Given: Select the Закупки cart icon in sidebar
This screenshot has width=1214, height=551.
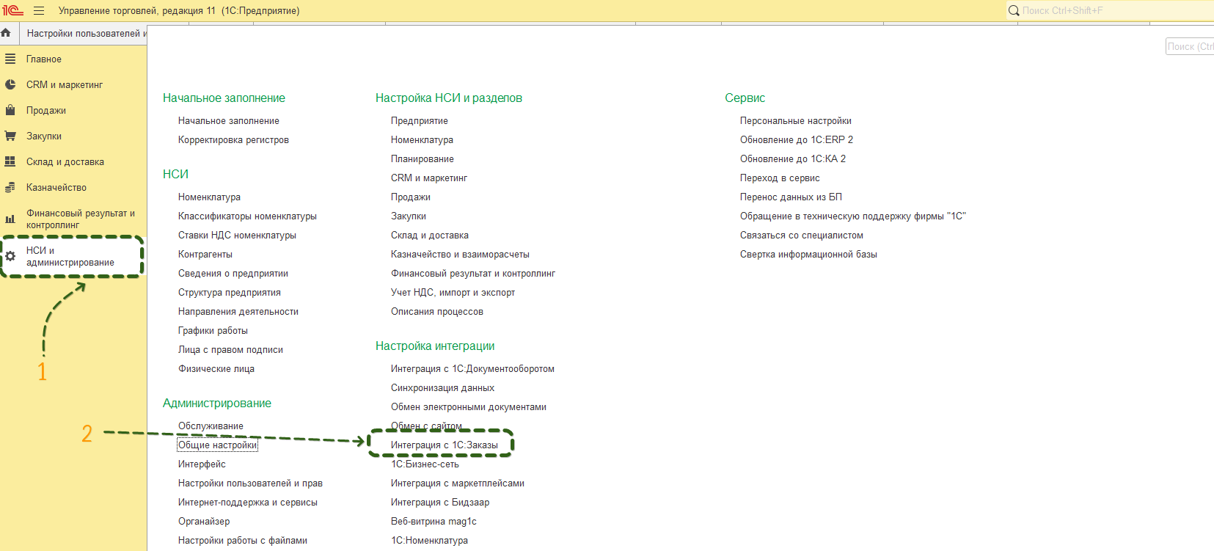Looking at the screenshot, I should point(10,136).
